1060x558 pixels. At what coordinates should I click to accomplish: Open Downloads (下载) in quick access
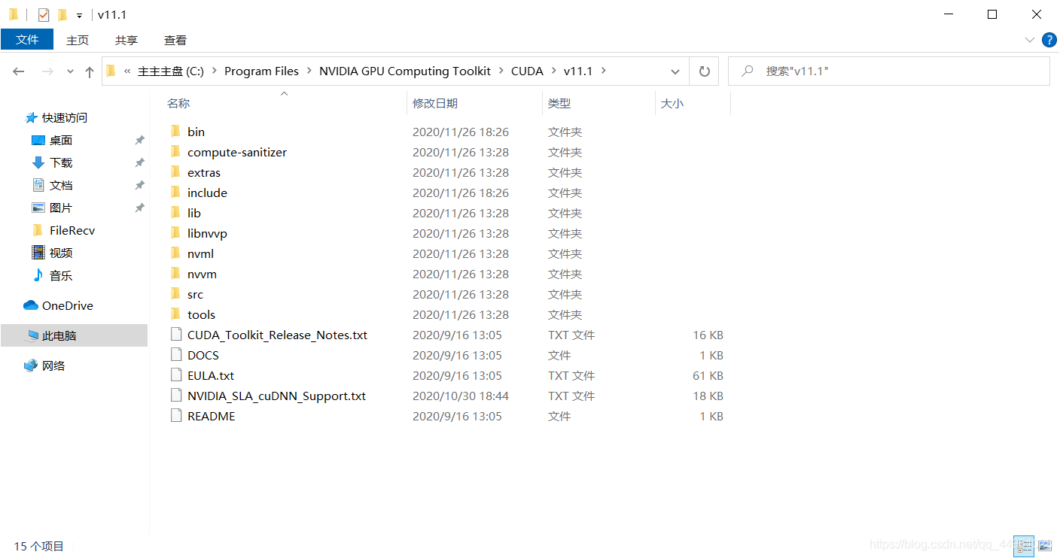point(53,162)
